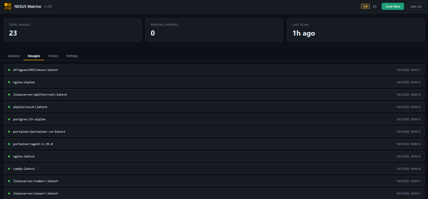Switch language to EN
The image size is (428, 199).
pyautogui.click(x=365, y=7)
